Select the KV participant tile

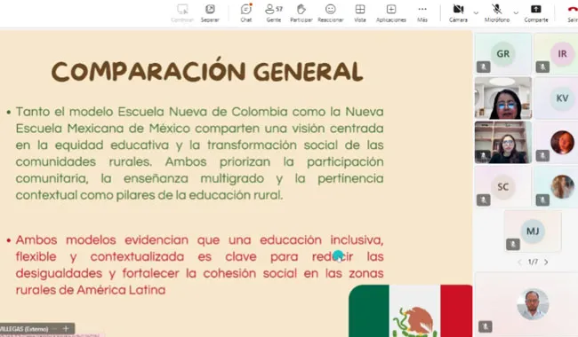pos(556,98)
